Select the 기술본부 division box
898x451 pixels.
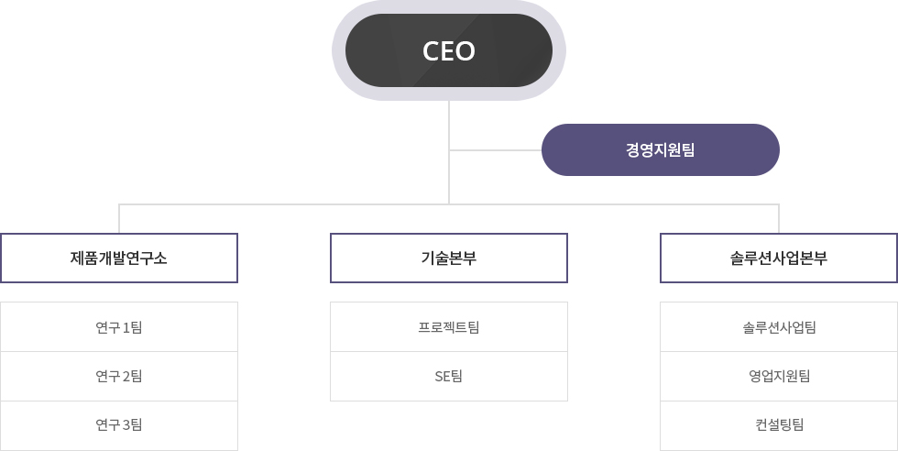tap(449, 258)
